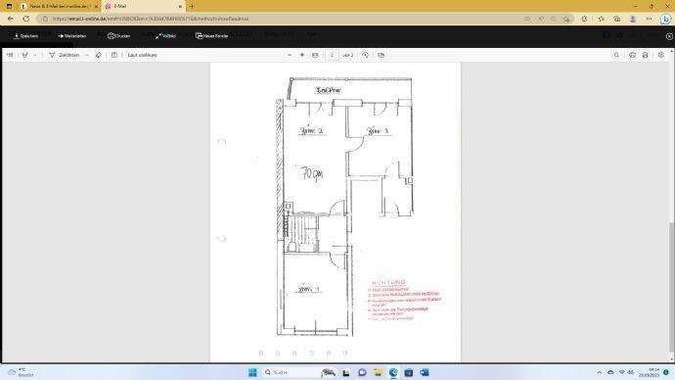This screenshot has width=675, height=380.
Task: Click the fit to width icon
Action: (x=315, y=55)
